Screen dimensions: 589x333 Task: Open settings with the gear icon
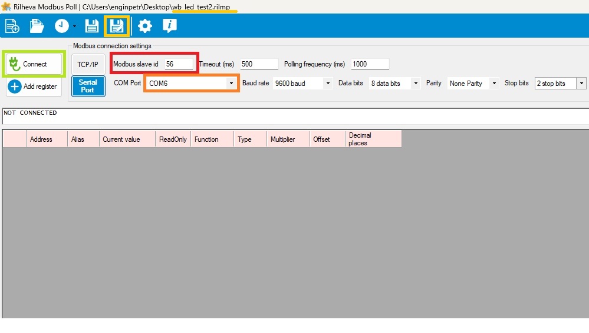(144, 26)
